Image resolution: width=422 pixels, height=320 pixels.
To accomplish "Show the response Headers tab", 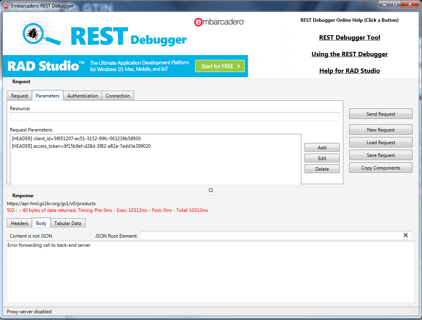I will click(19, 223).
